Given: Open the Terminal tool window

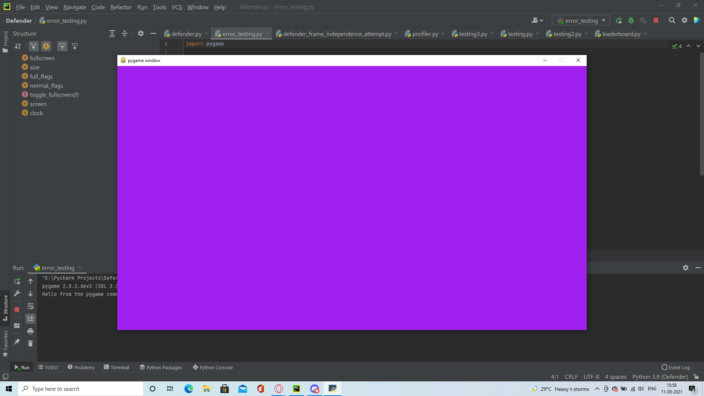Looking at the screenshot, I should point(117,367).
